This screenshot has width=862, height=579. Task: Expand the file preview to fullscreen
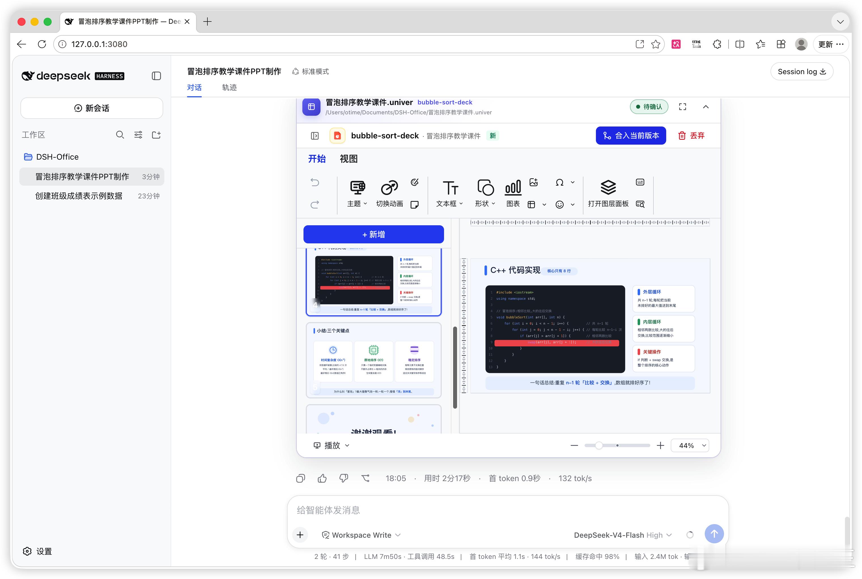pyautogui.click(x=682, y=107)
